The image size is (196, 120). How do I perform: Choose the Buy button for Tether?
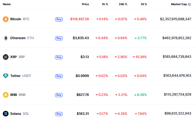(x=59, y=76)
